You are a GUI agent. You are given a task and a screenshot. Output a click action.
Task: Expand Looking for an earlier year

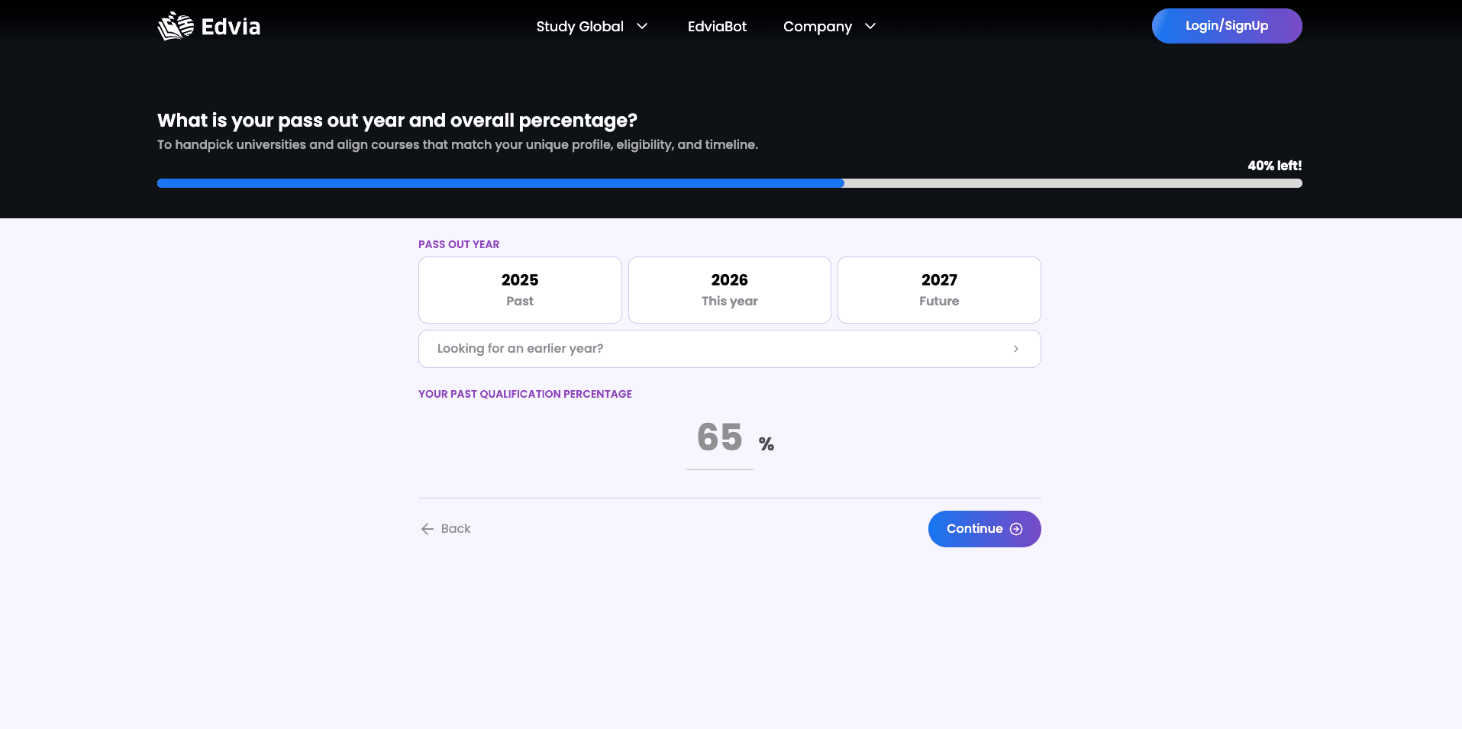729,349
